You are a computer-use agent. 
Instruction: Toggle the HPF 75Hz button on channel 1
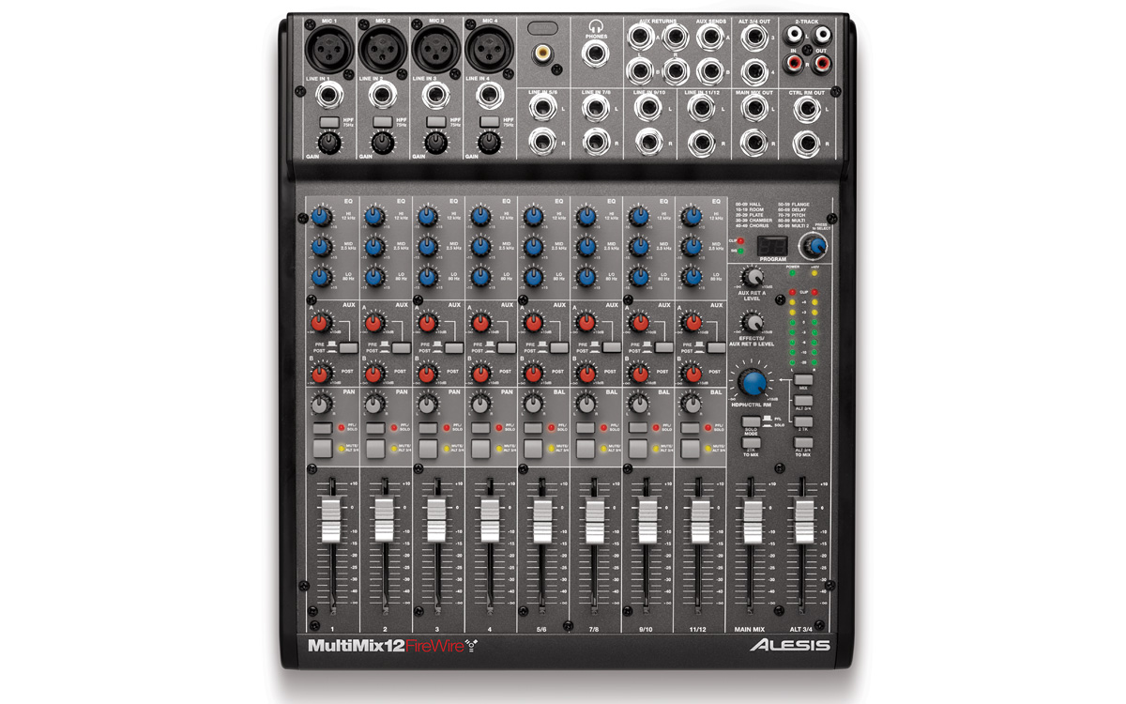[328, 123]
